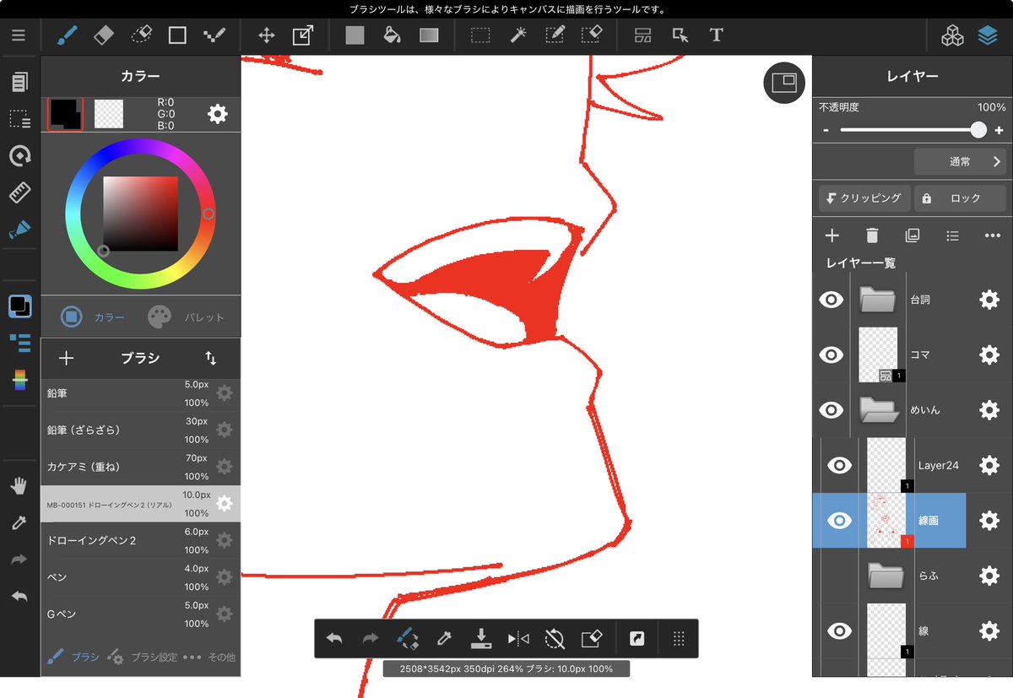The width and height of the screenshot is (1013, 698).
Task: Open the hamburger main menu
Action: coord(19,35)
